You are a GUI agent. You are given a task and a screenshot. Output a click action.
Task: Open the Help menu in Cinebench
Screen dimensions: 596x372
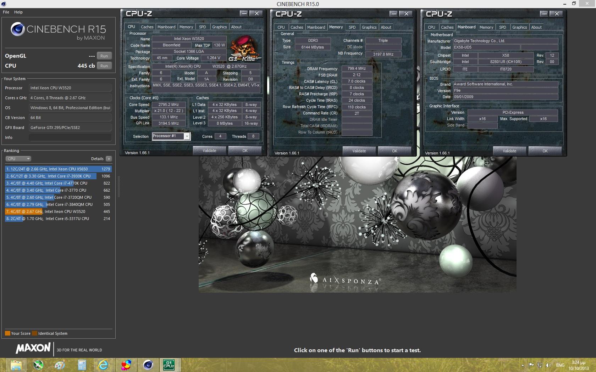pyautogui.click(x=18, y=12)
